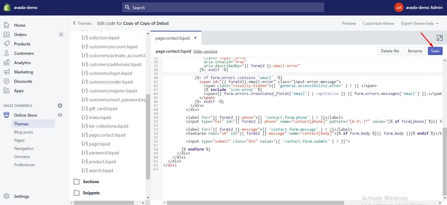Viewport: 447px width, 205px height.
Task: Toggle fullscreen code editor icon
Action: click(x=440, y=38)
